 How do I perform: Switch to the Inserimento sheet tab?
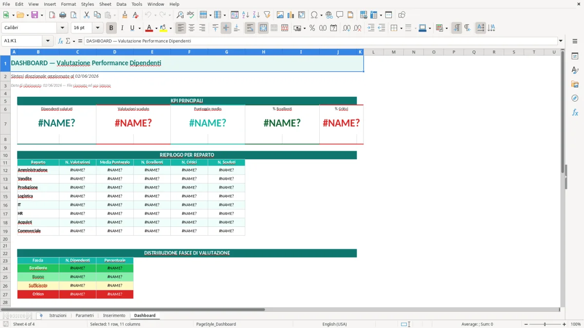[114, 315]
